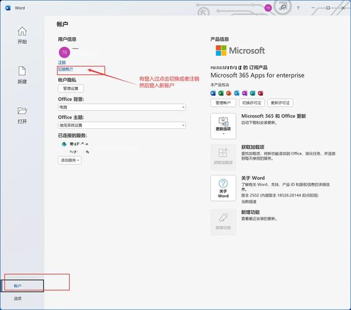Expand the 添加服务 dropdown button
351x310 pixels.
69,160
